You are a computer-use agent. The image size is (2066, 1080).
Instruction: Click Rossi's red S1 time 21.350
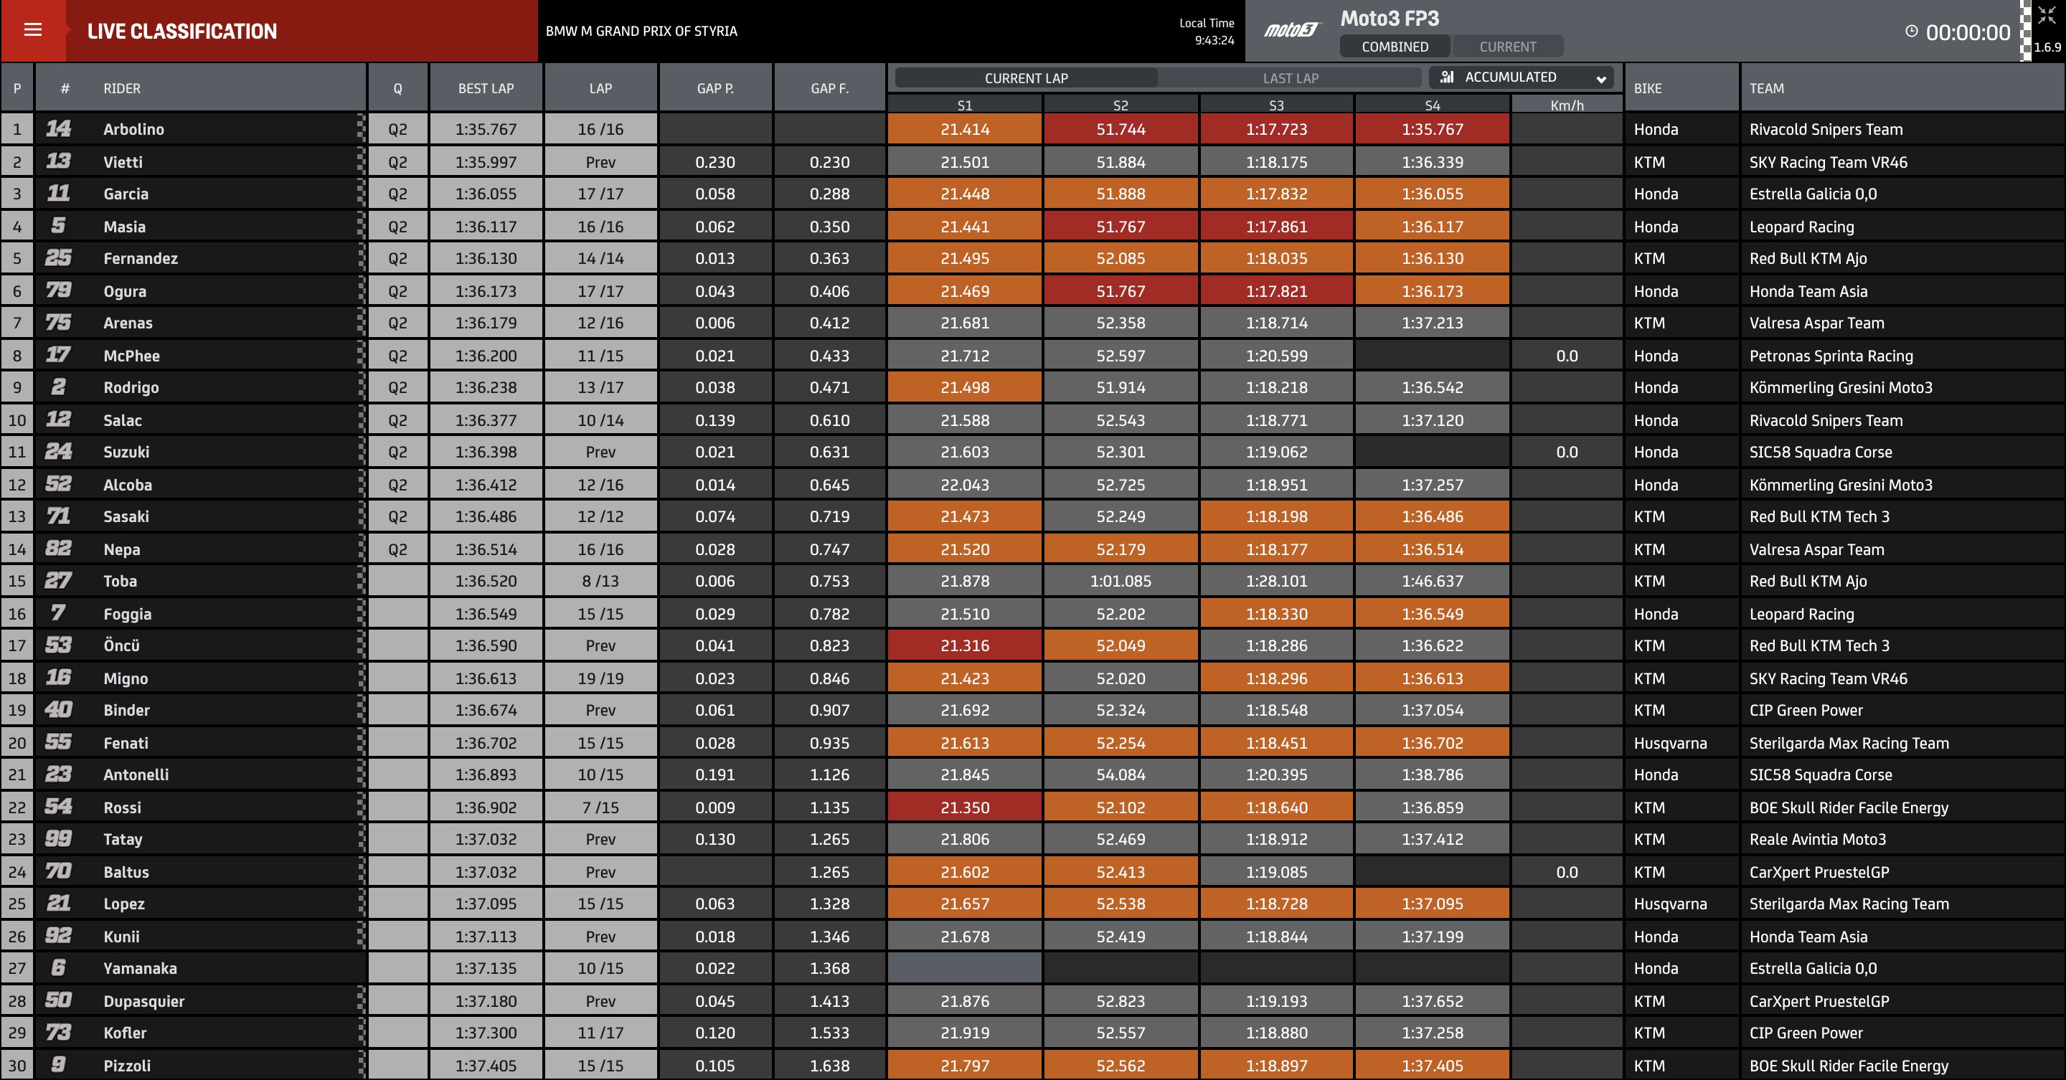965,807
